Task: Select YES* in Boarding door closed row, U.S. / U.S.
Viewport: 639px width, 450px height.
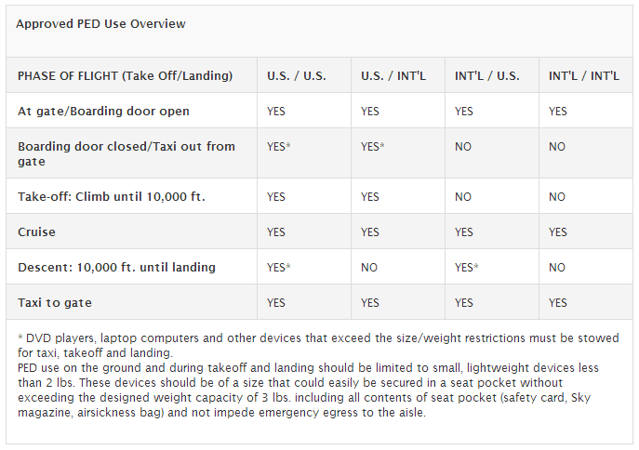Action: point(280,147)
